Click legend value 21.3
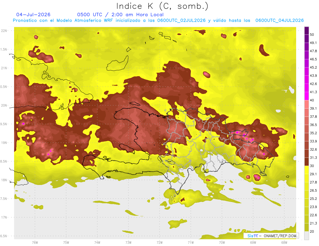Viewport: 319px width, 246px height. point(313,223)
